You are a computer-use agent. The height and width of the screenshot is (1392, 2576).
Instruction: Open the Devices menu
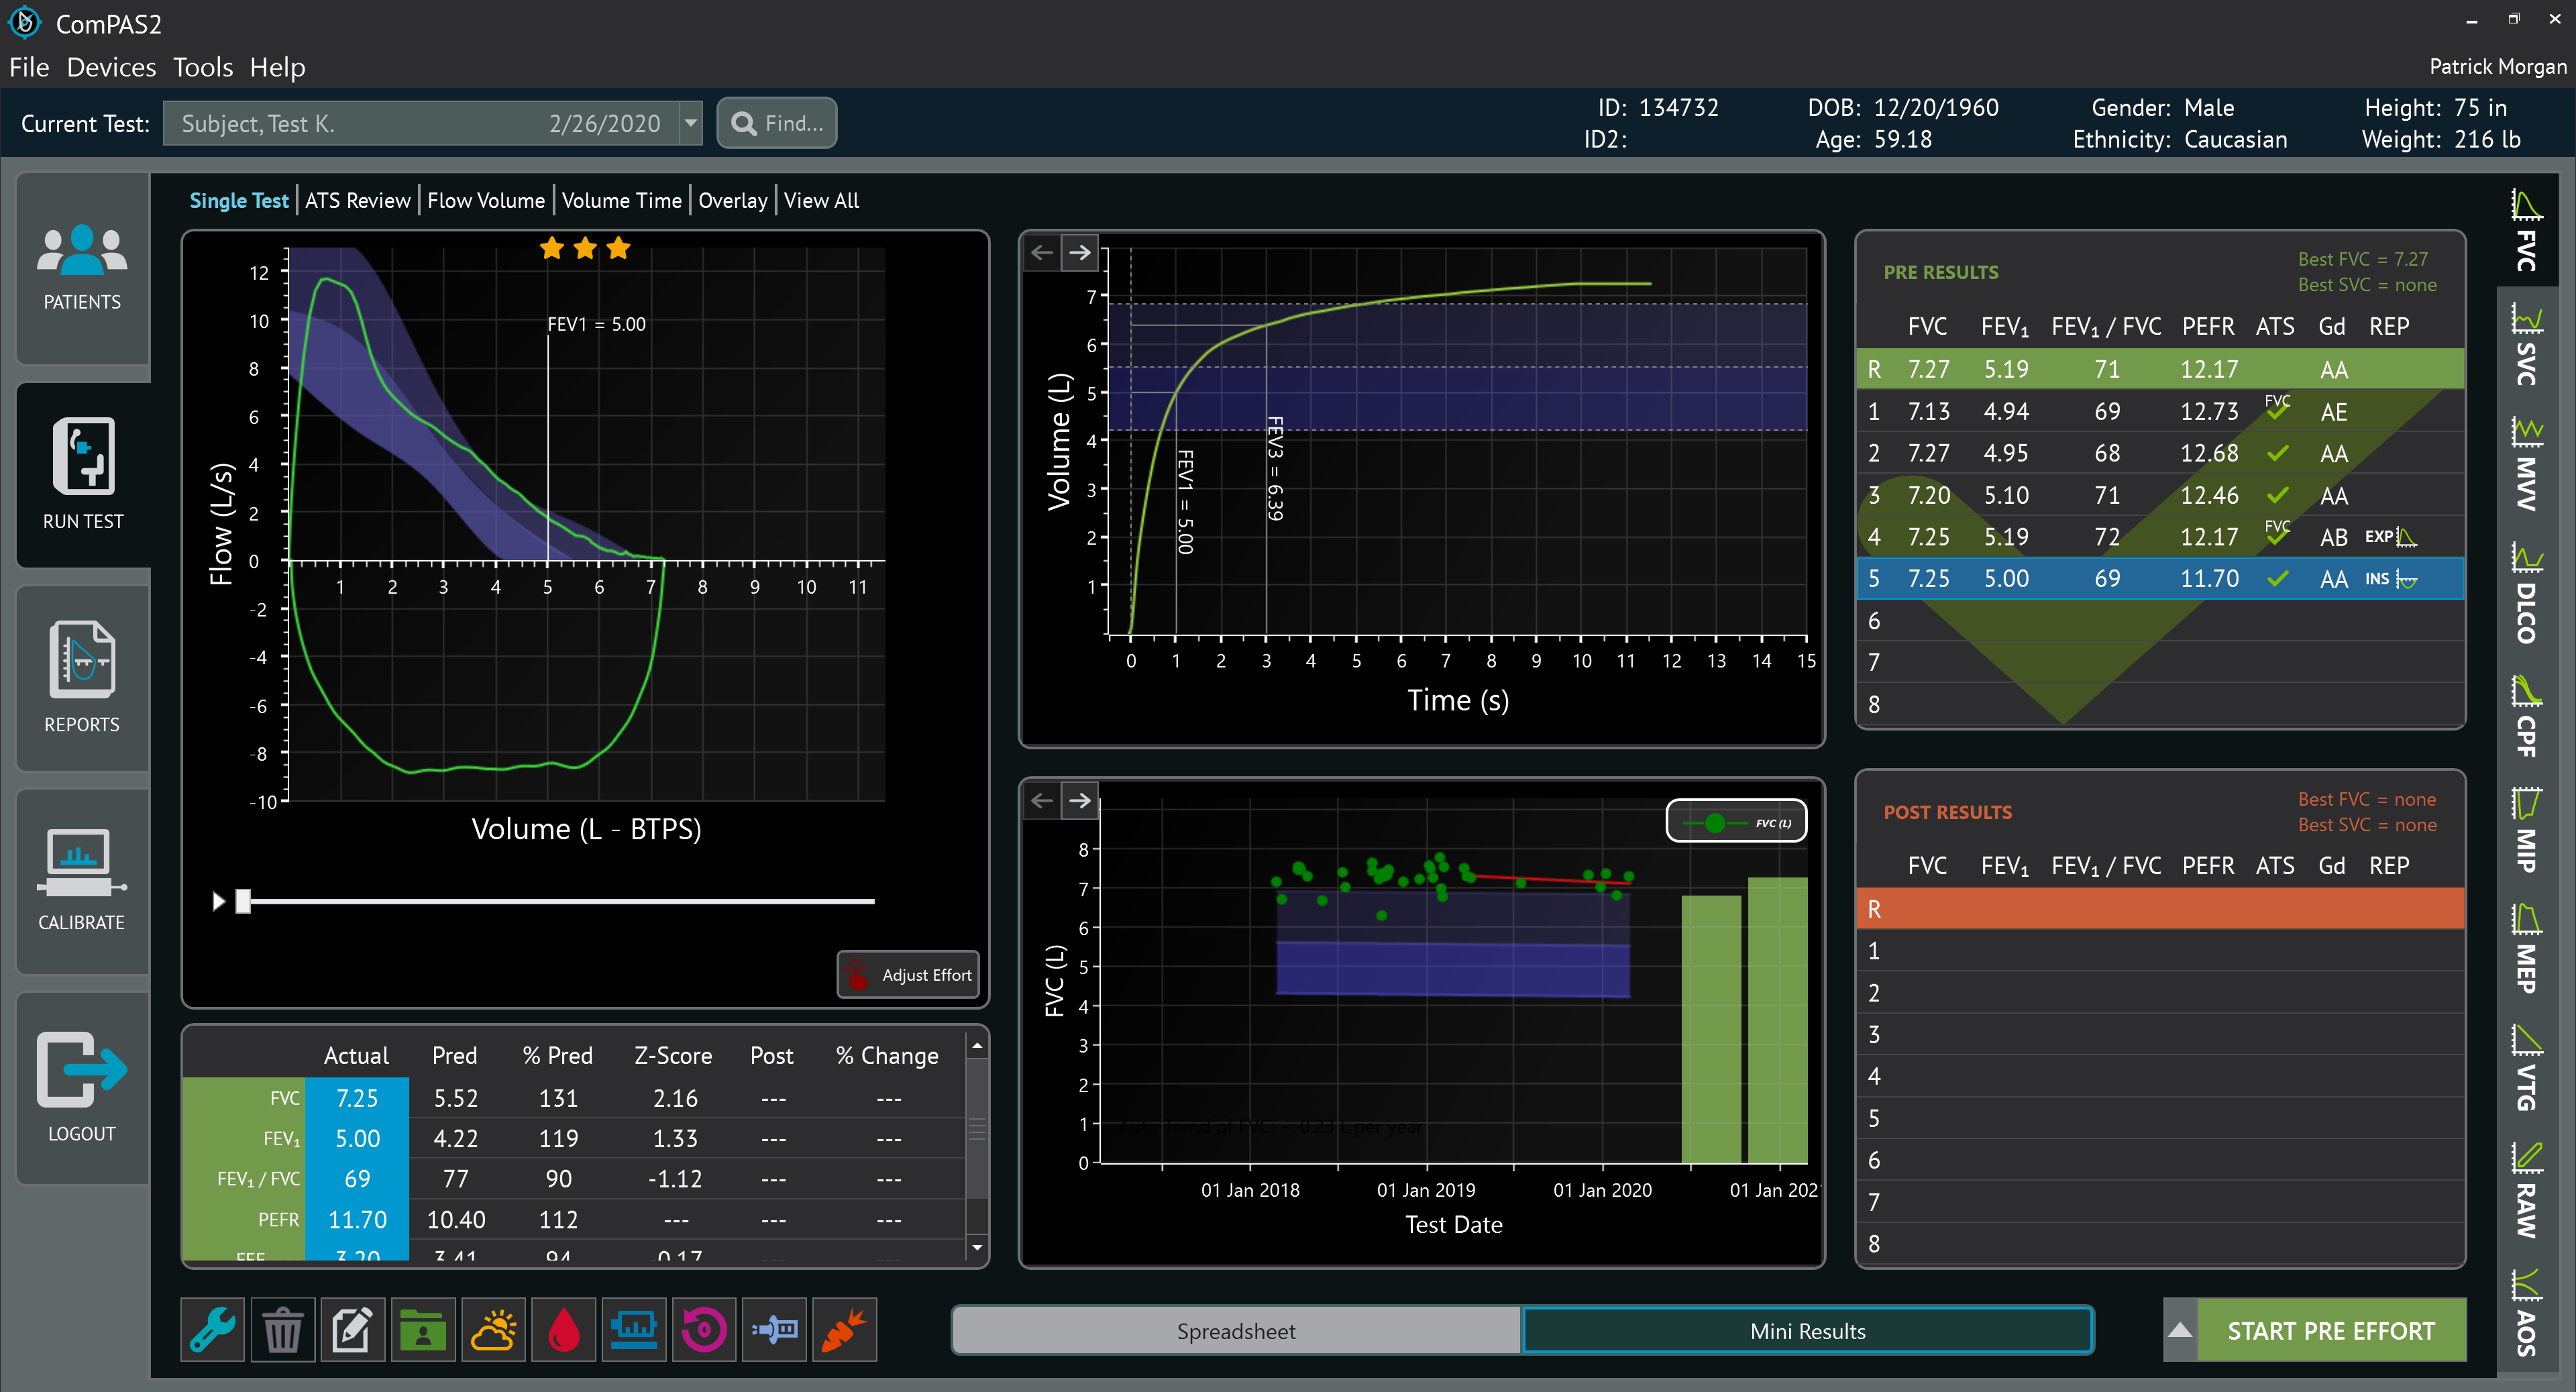[x=111, y=67]
